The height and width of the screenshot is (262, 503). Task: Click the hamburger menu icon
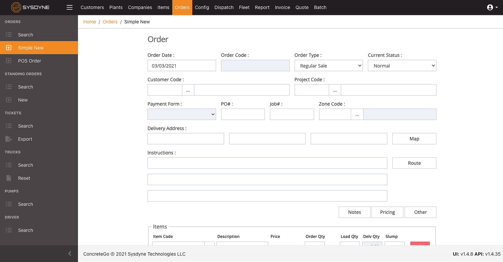coord(70,7)
